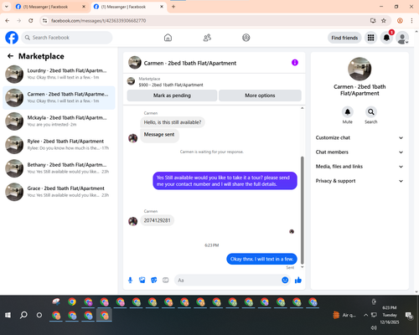Image resolution: width=419 pixels, height=335 pixels.
Task: Click the 'Hello, is this still available?' message
Action: coord(173,122)
